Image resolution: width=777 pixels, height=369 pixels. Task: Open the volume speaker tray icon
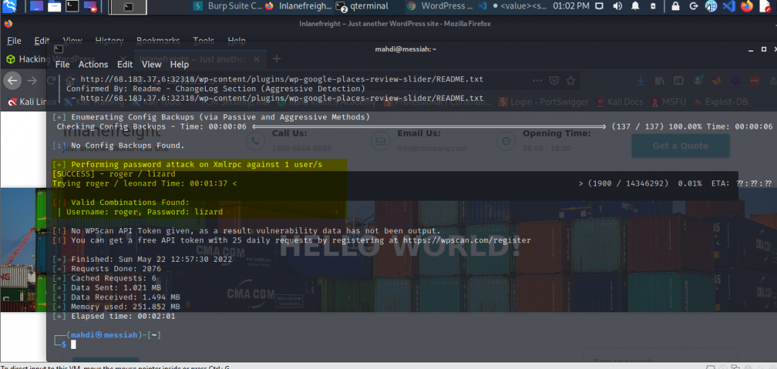point(617,6)
